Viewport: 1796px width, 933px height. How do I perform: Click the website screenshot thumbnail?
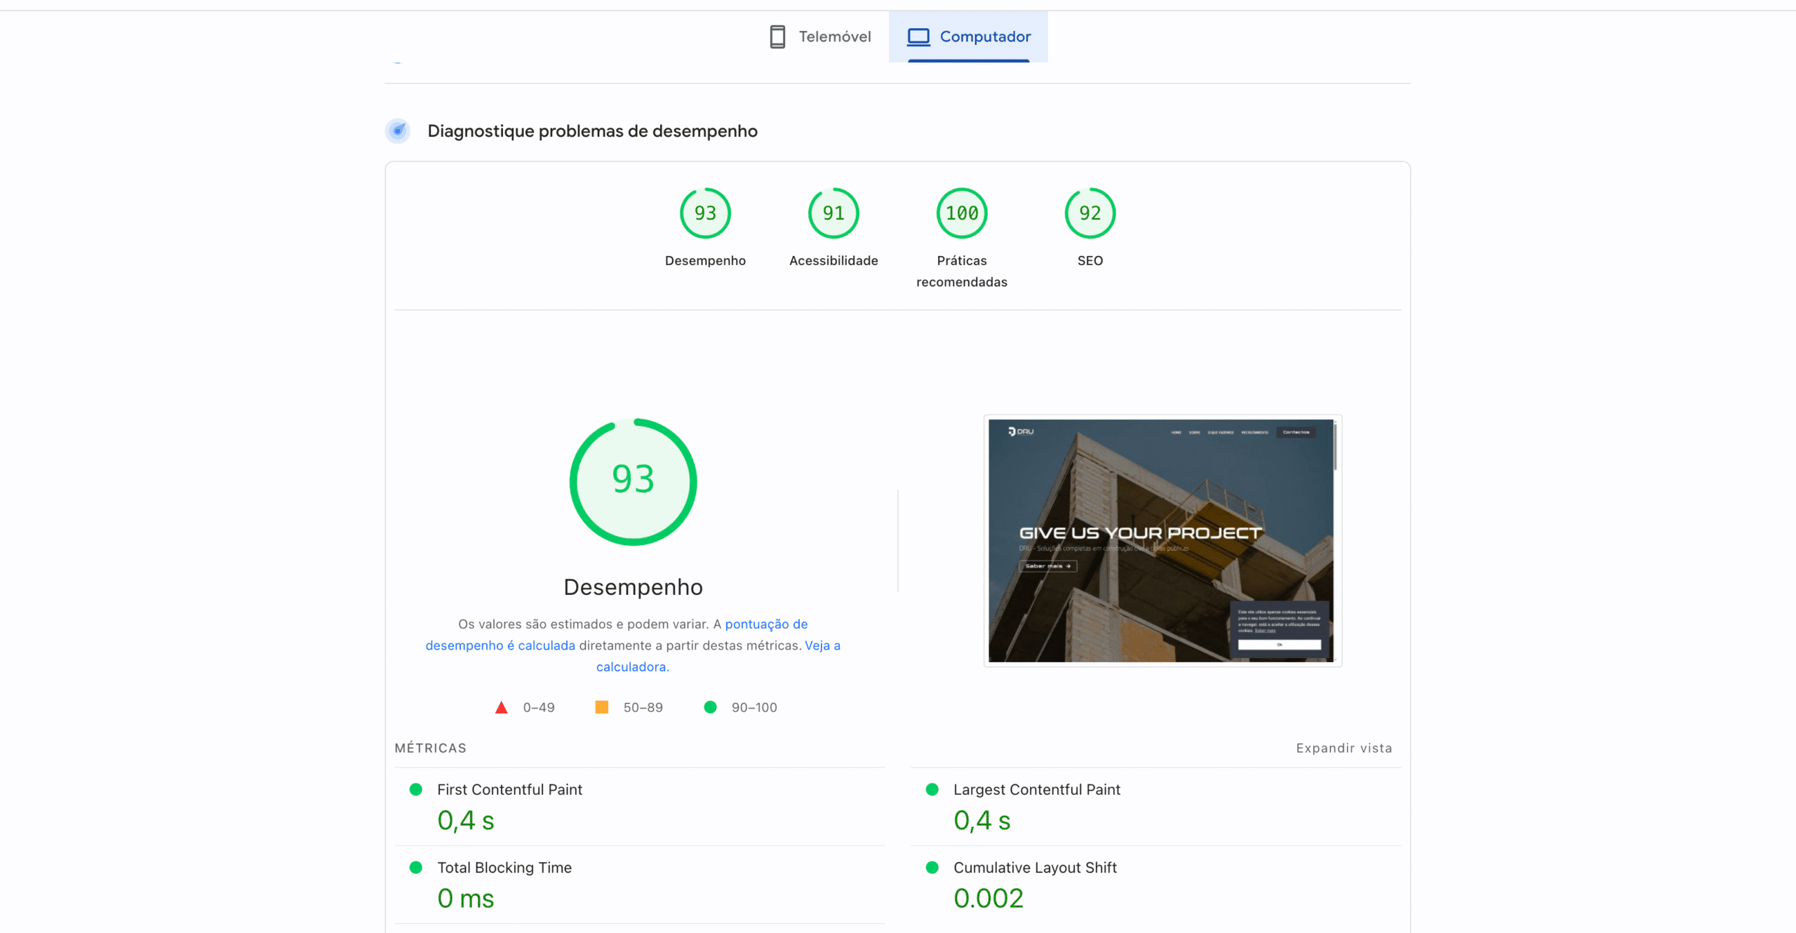[x=1162, y=540]
